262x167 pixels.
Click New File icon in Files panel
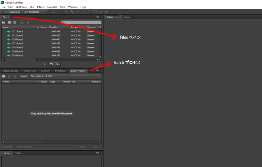tap(15, 22)
